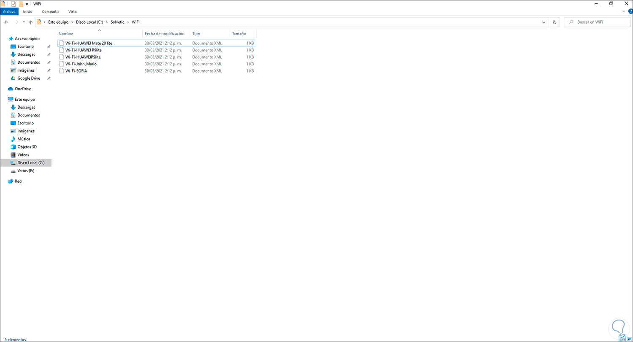Unpin Escritorio from Quick Access
The width and height of the screenshot is (633, 342).
[x=49, y=46]
